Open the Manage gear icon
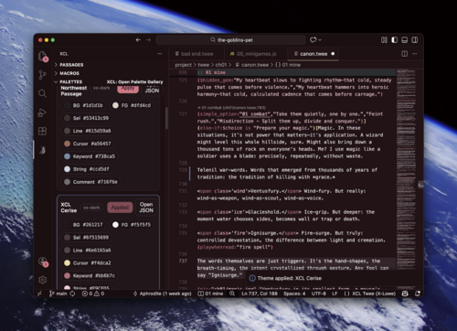Screen dimensions: 457x331 pos(43,280)
